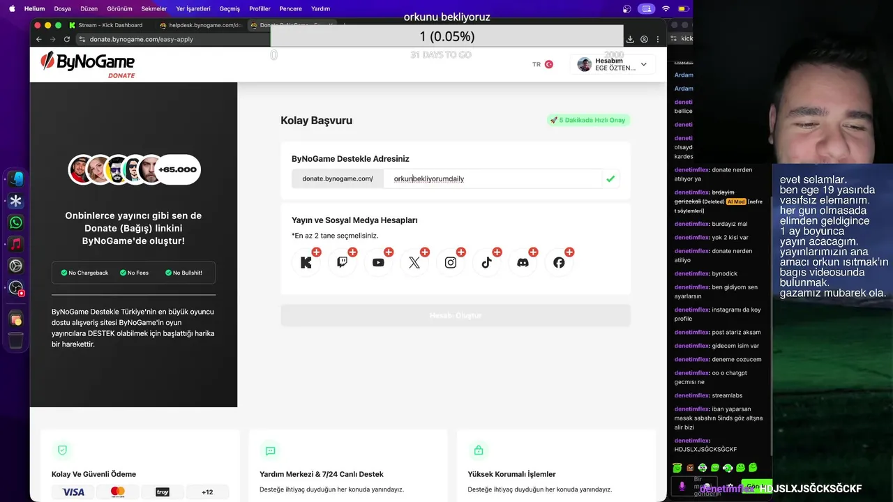Image resolution: width=893 pixels, height=502 pixels.
Task: Click the Mastercard payment logo
Action: coord(118,492)
